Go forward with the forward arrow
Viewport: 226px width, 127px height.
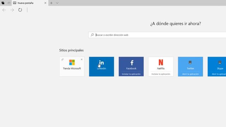pyautogui.click(x=12, y=10)
